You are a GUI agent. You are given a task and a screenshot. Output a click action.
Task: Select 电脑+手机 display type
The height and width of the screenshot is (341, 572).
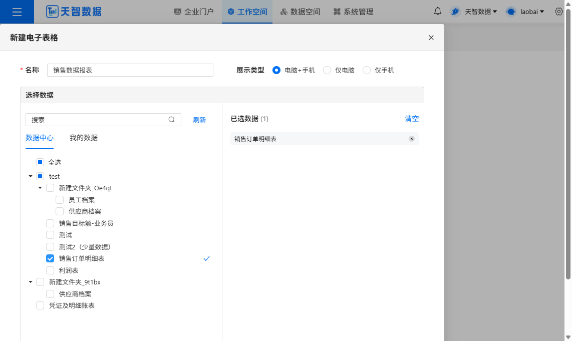coord(276,70)
